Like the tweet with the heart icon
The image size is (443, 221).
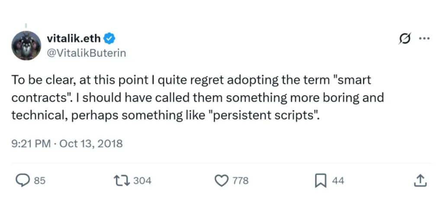coord(221,181)
